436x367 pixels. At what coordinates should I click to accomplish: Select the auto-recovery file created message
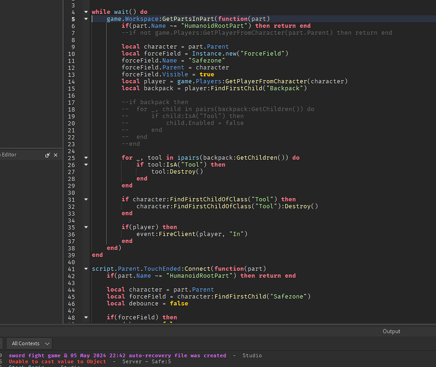[x=118, y=355]
